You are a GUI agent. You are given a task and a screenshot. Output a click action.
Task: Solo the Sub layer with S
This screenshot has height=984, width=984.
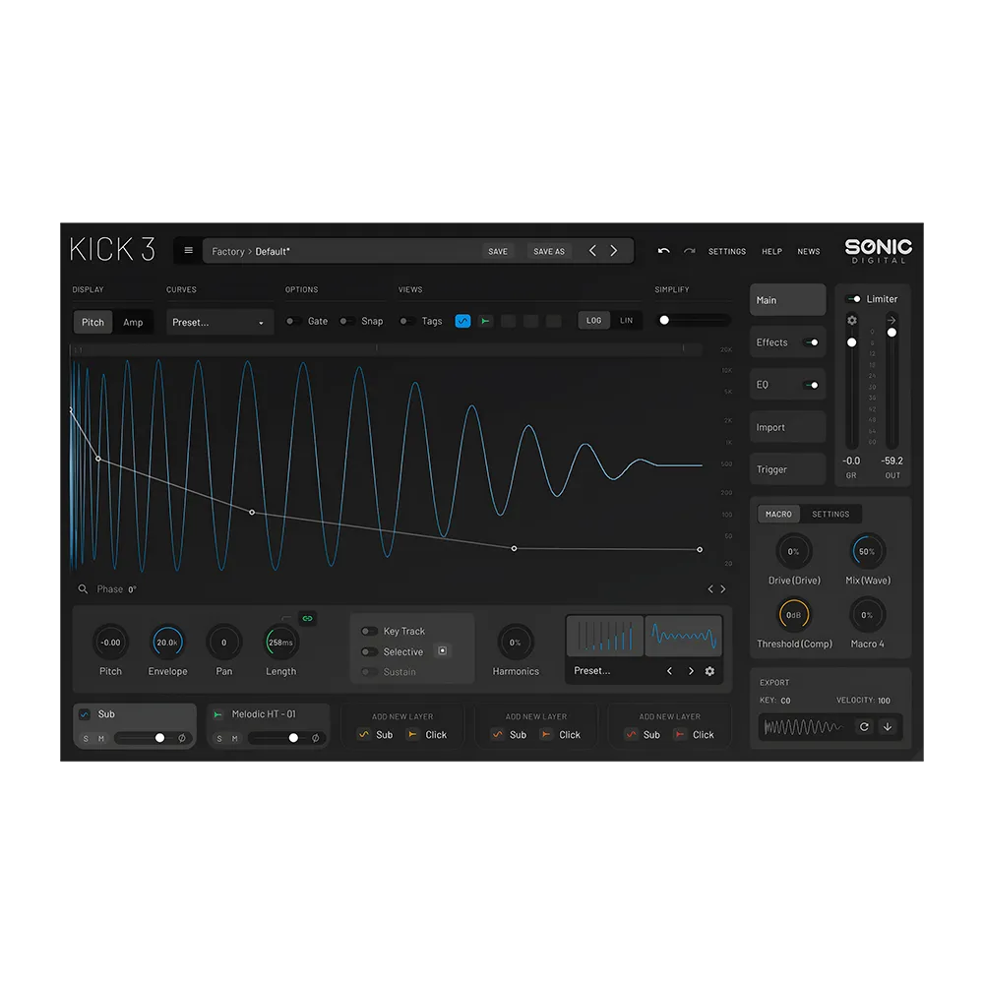click(86, 739)
